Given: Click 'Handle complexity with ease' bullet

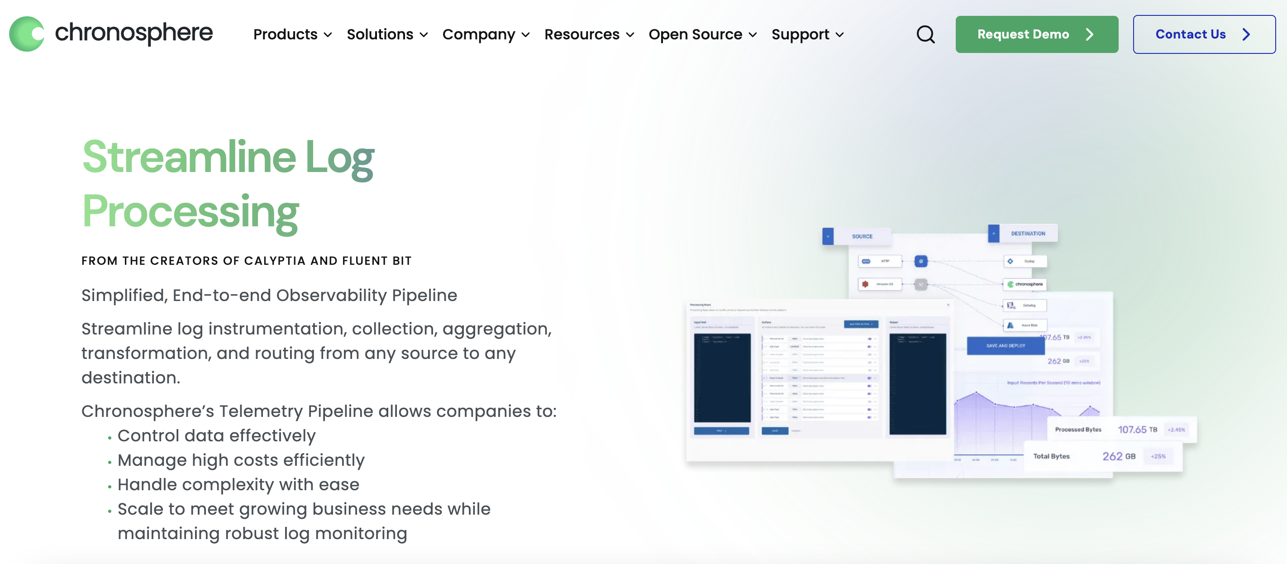Looking at the screenshot, I should 238,485.
